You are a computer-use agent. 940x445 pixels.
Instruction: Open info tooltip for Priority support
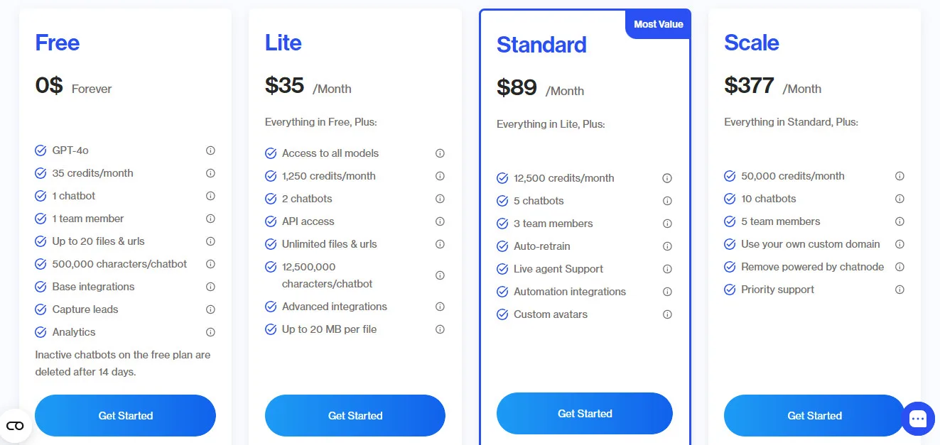point(900,289)
